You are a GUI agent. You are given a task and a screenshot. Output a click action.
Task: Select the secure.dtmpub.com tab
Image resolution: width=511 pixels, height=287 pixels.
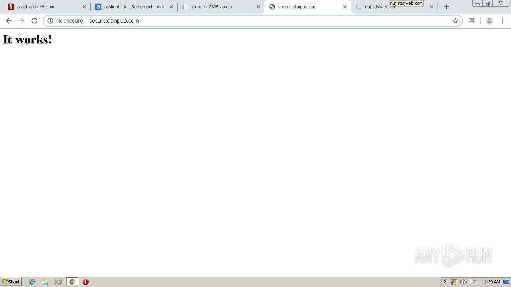click(x=307, y=7)
